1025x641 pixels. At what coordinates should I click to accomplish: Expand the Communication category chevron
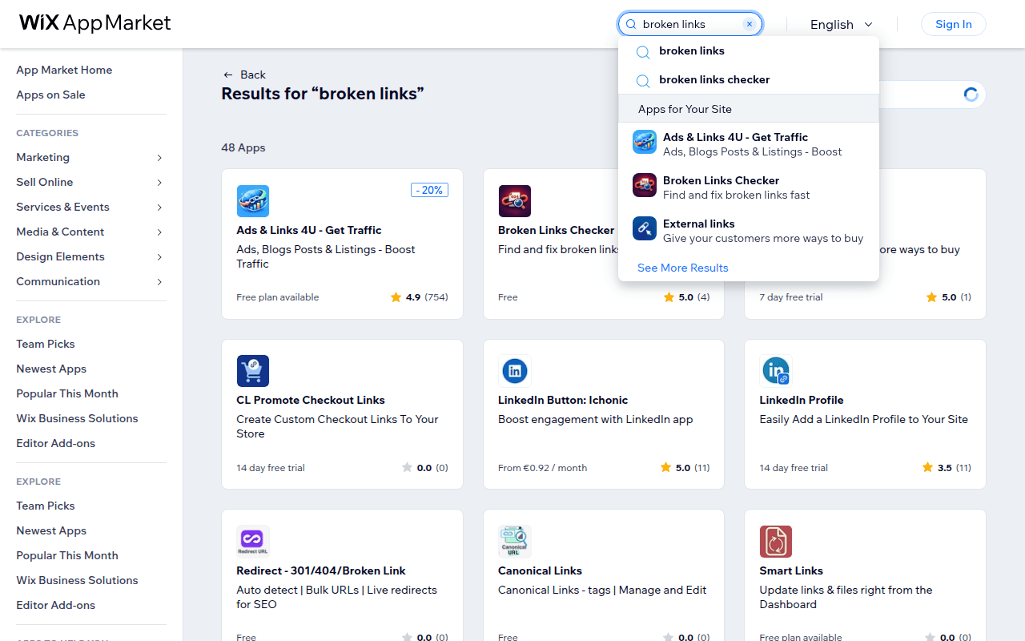pos(159,282)
